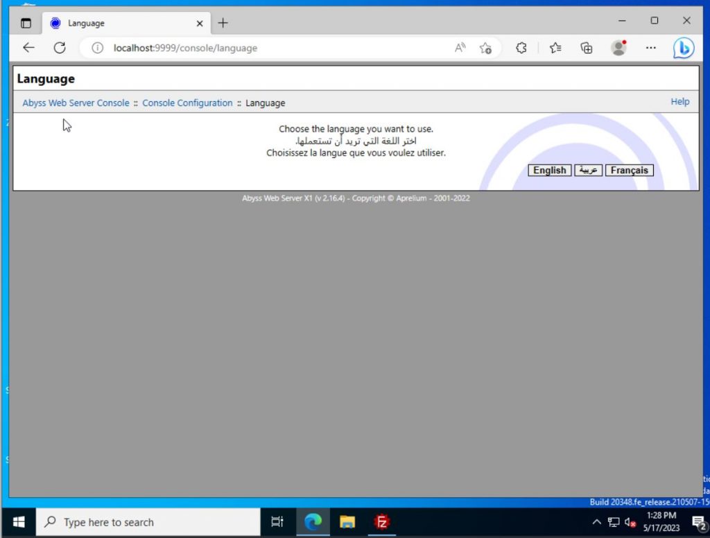Open File Explorer from the taskbar
The height and width of the screenshot is (538, 710).
(347, 522)
